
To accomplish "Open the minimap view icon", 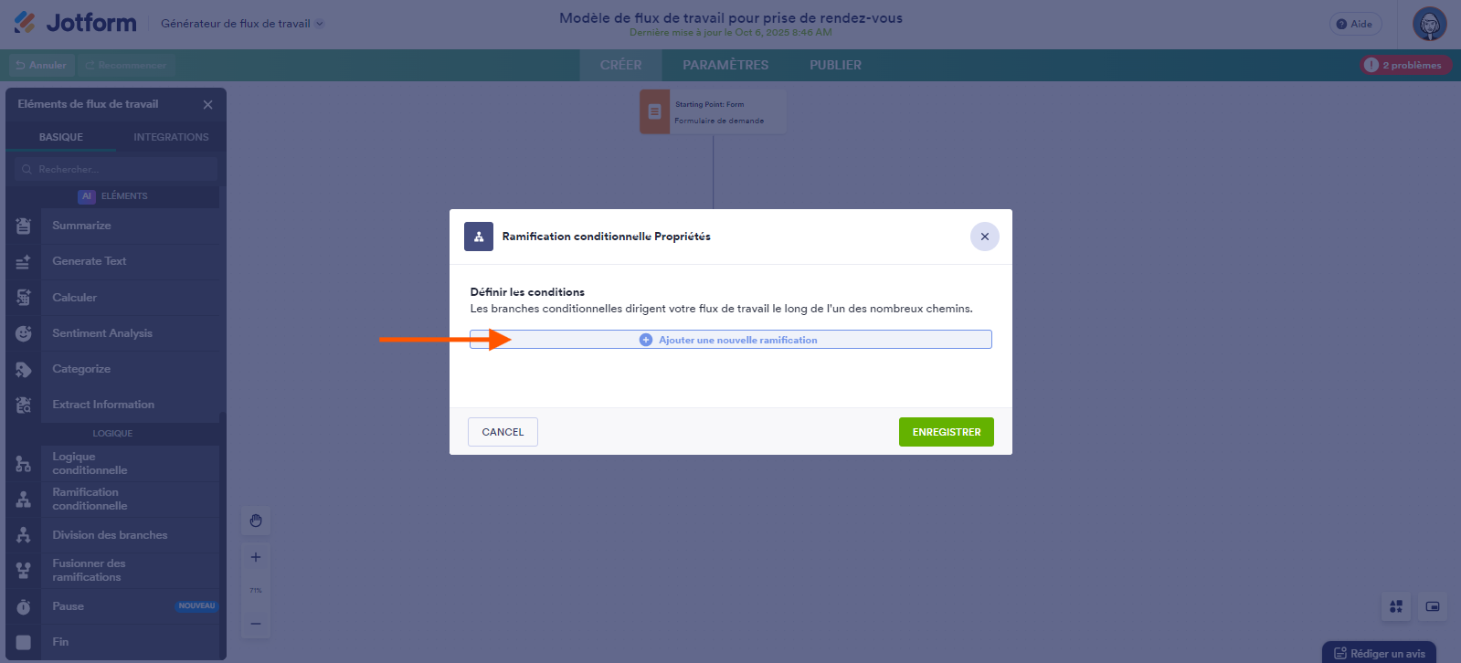I will coord(1433,606).
